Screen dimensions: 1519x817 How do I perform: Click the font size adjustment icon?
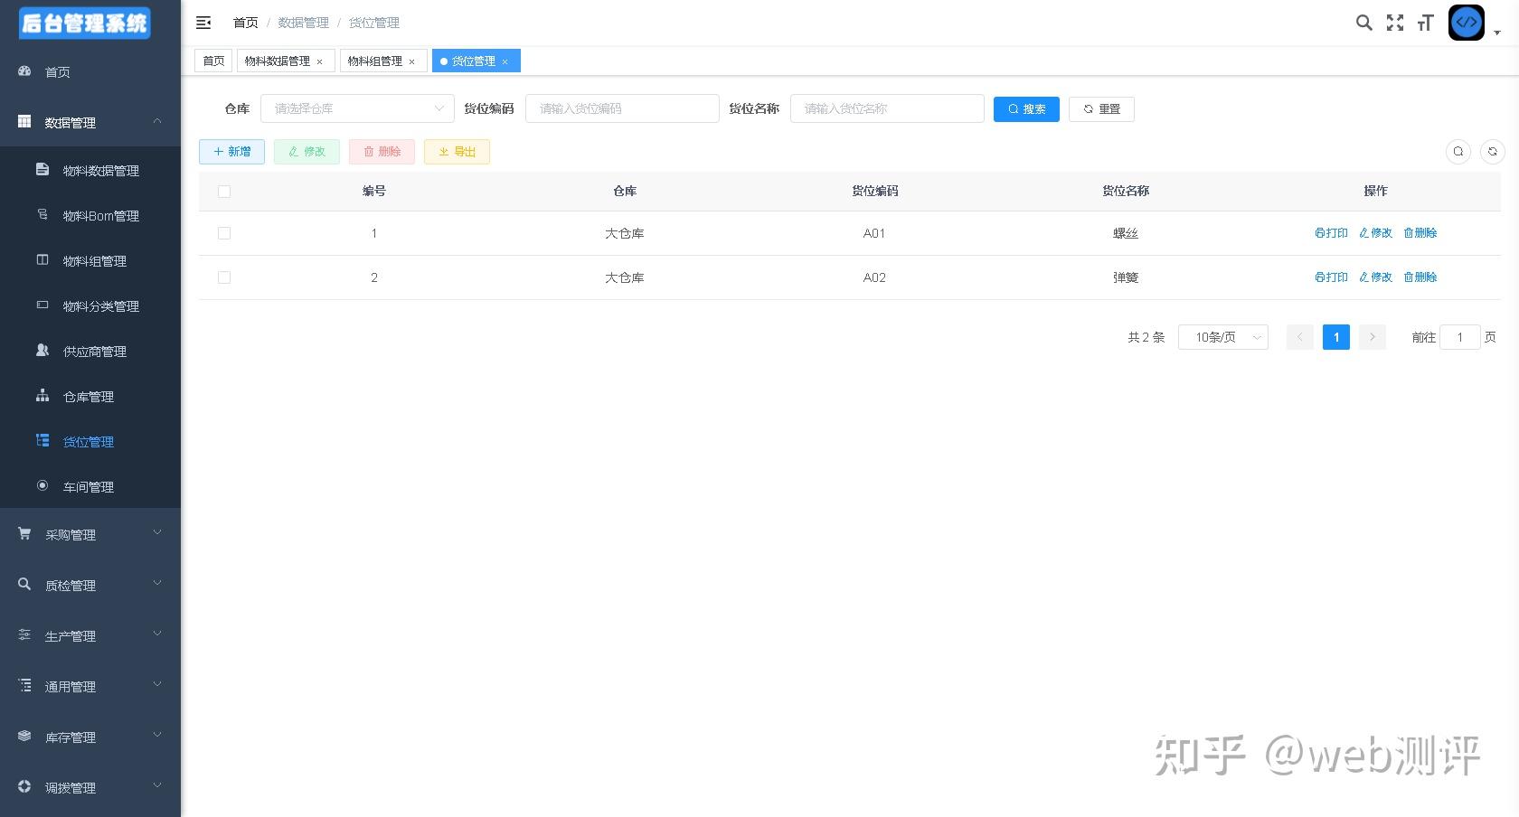click(x=1425, y=23)
